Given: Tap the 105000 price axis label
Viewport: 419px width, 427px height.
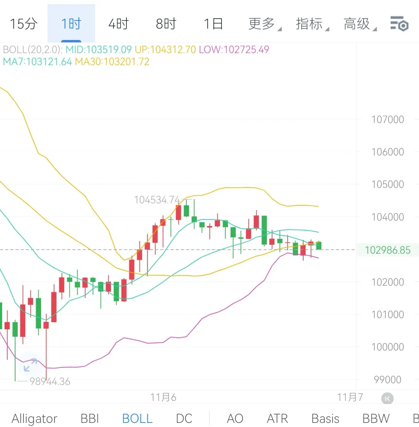Looking at the screenshot, I should pos(388,184).
